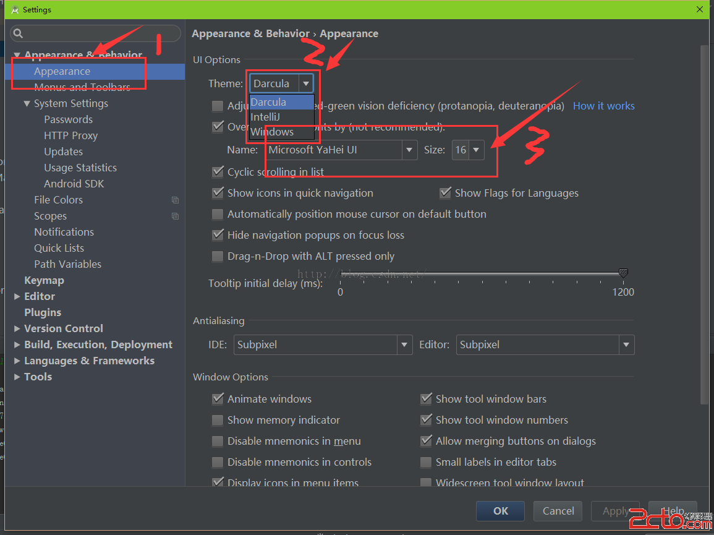The image size is (714, 535).
Task: Enable Drag-n-Drop with ALT pressed only
Action: 218,256
